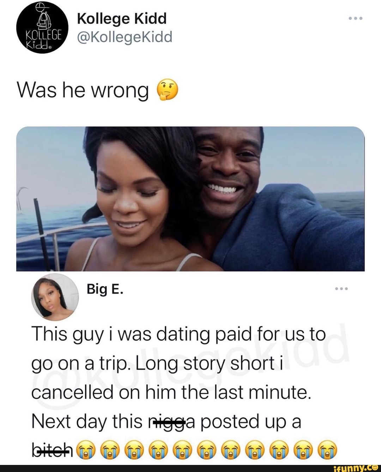The image size is (381, 472).
Task: Open the tweet's three-dot more menu
Action: tap(355, 18)
